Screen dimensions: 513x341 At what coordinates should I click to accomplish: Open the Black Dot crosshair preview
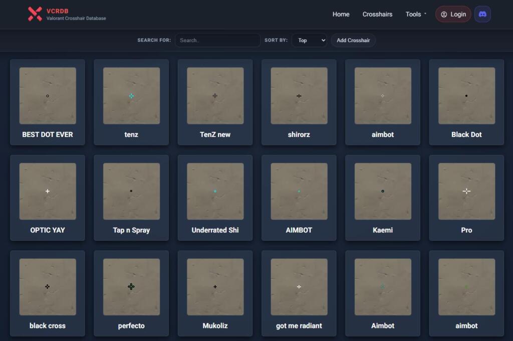[x=466, y=96]
